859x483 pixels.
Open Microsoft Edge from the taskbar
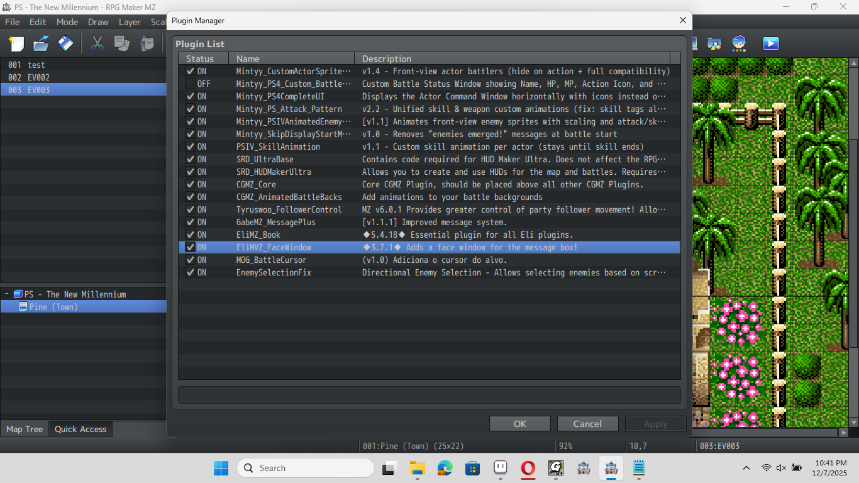445,468
